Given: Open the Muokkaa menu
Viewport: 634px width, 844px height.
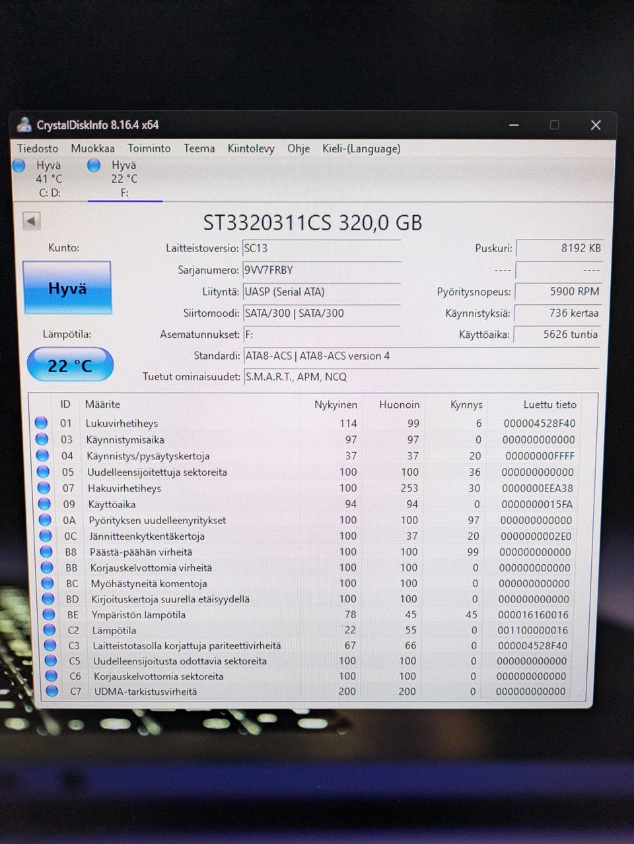Looking at the screenshot, I should point(92,148).
